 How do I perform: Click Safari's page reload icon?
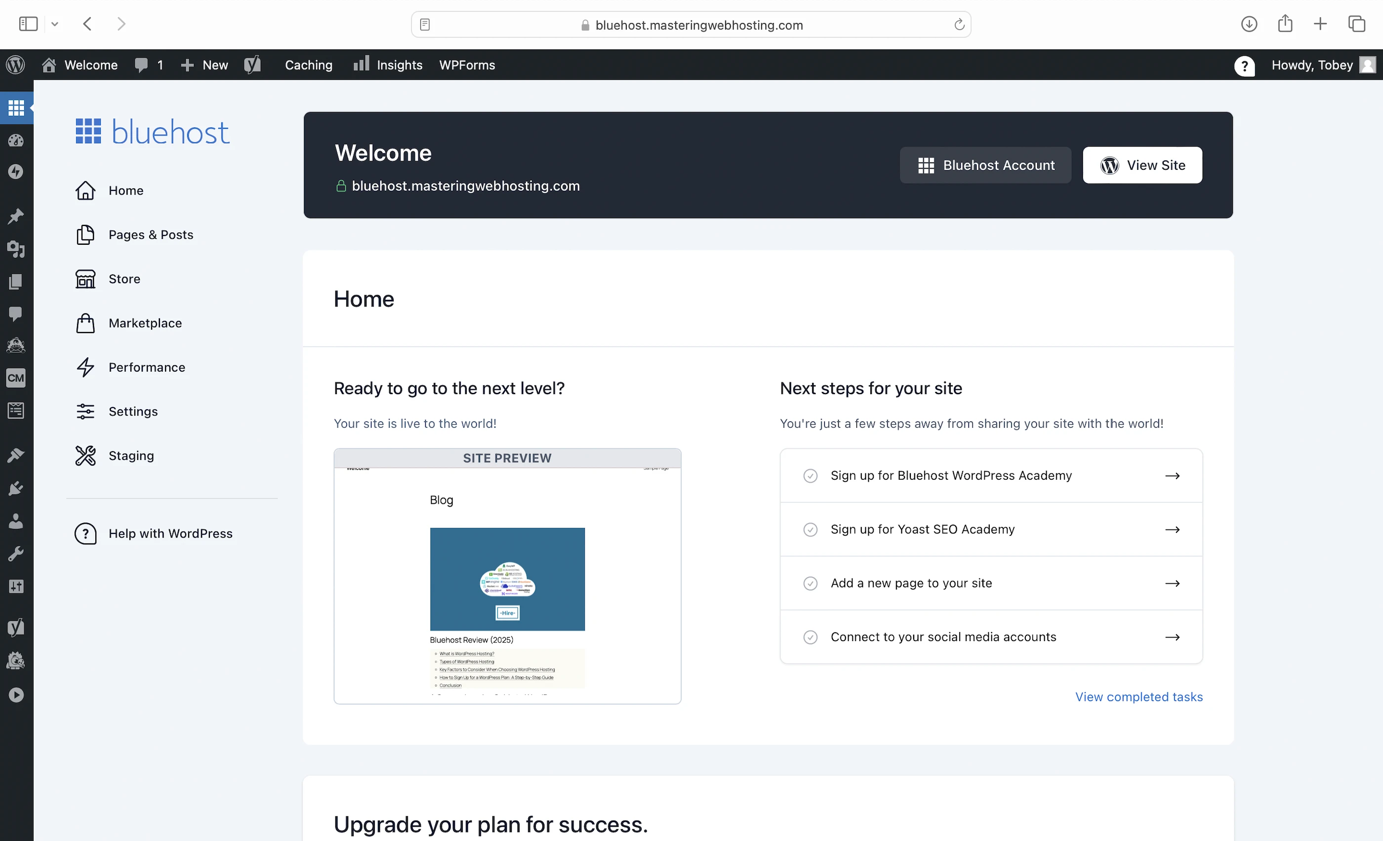959,25
